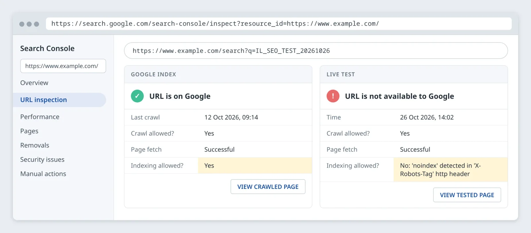
Task: Select URL inspection in the sidebar
Action: [x=59, y=100]
